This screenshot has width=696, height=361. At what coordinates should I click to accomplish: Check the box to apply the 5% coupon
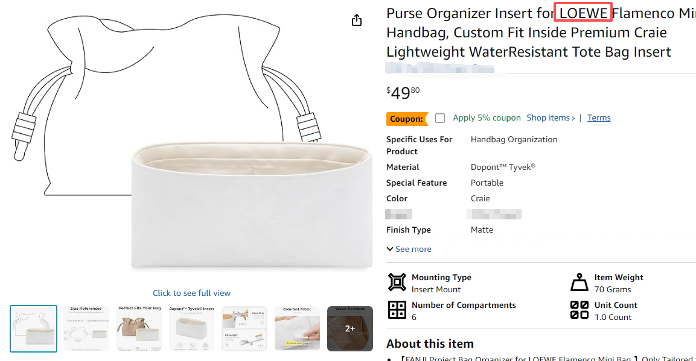439,118
